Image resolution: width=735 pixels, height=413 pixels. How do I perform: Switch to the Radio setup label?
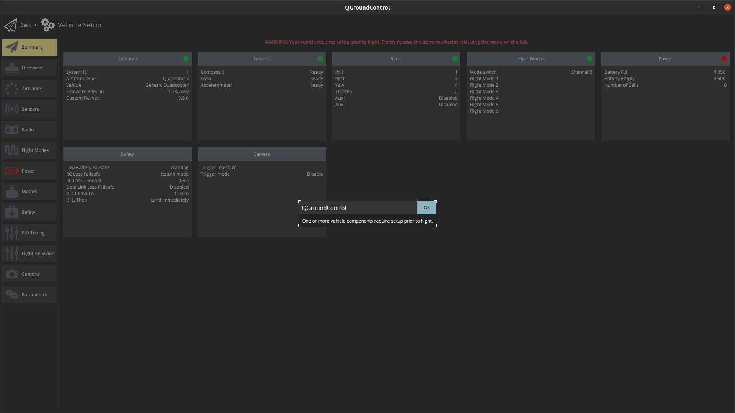pyautogui.click(x=28, y=130)
